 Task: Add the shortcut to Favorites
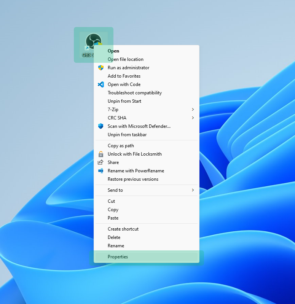coord(124,76)
